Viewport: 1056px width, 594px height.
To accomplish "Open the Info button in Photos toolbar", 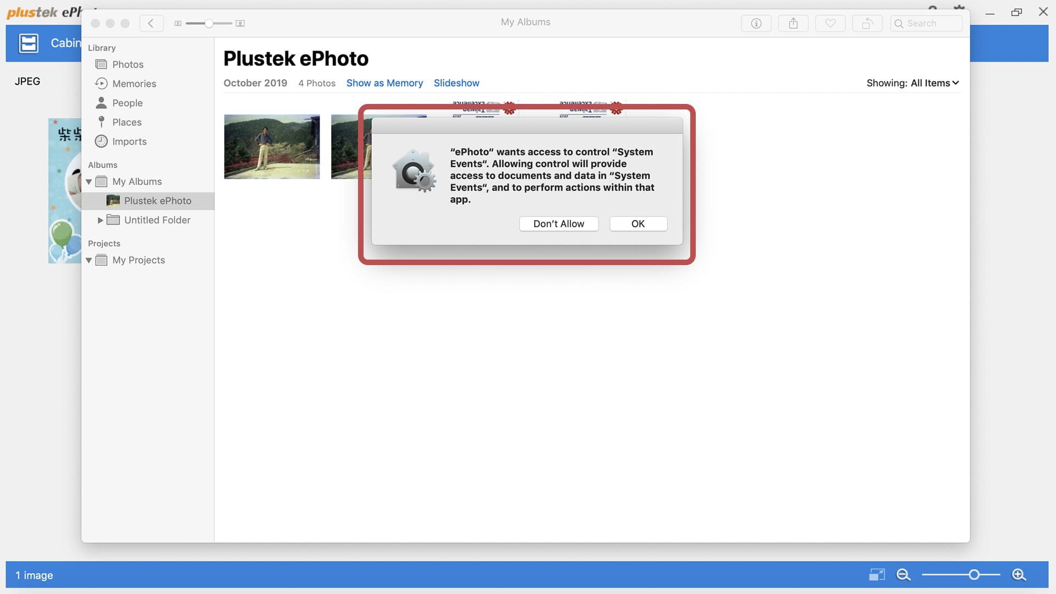I will coord(756,23).
